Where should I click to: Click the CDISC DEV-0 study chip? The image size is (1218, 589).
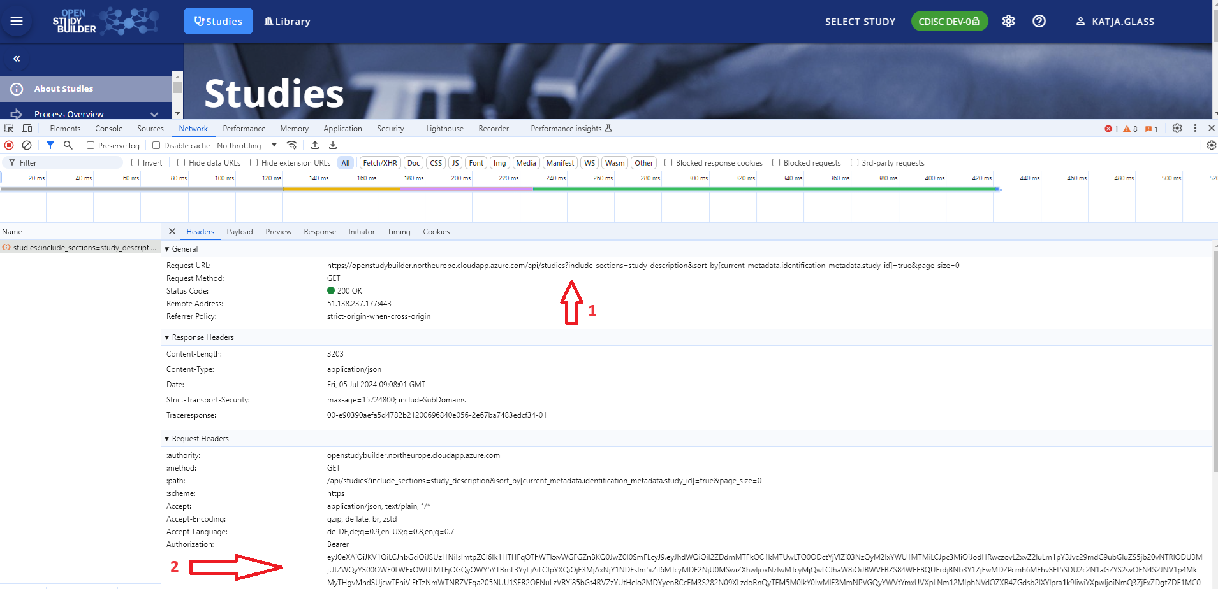pyautogui.click(x=949, y=21)
